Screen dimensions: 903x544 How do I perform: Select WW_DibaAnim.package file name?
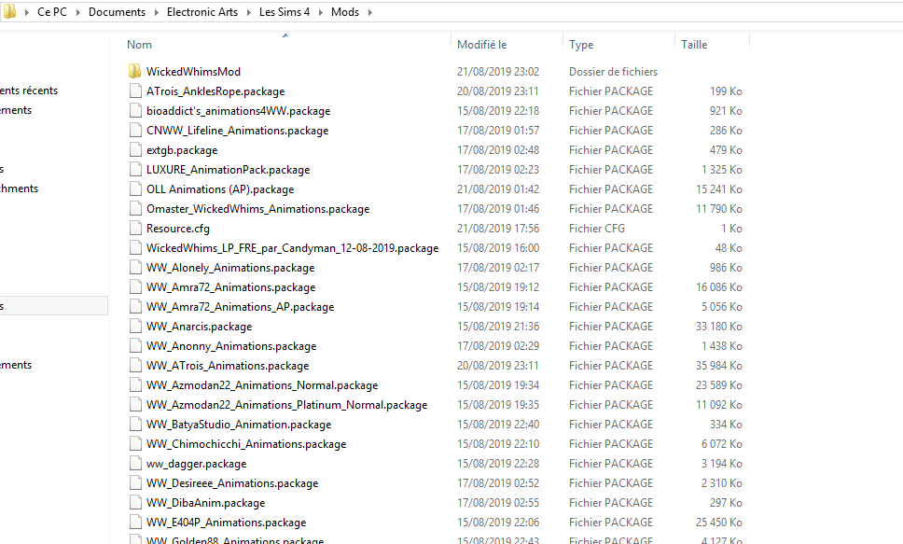(205, 503)
